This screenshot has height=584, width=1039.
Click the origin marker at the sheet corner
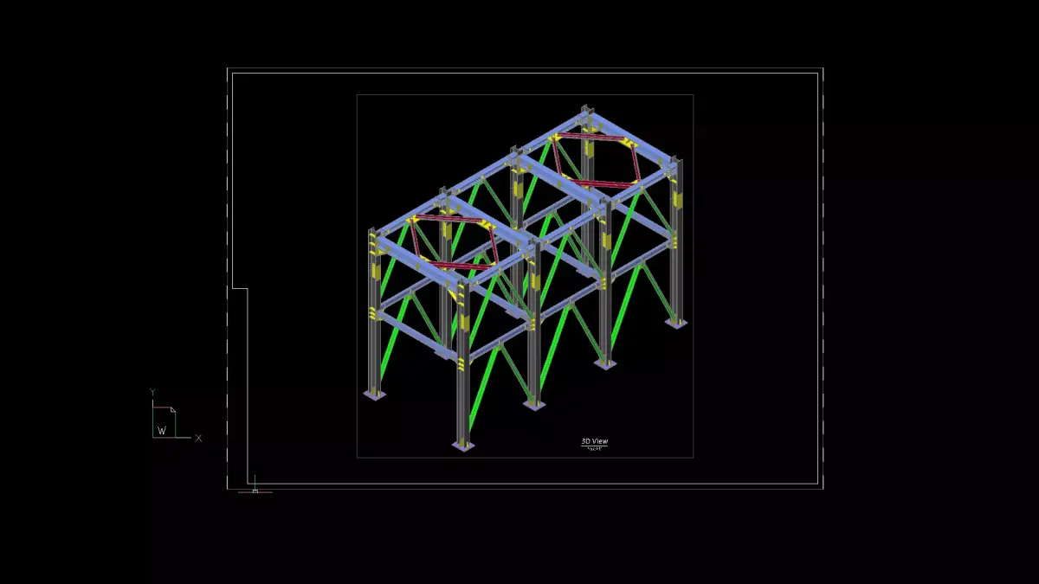[255, 489]
